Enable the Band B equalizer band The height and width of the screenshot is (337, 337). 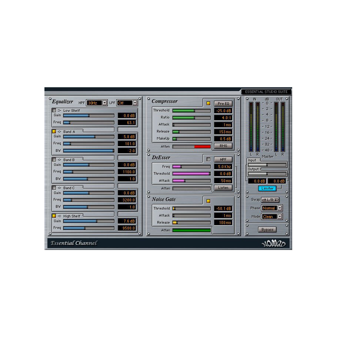[54, 159]
